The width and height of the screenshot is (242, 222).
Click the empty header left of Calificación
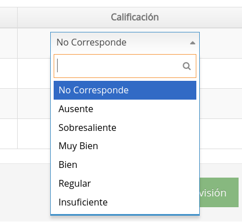(x=9, y=18)
